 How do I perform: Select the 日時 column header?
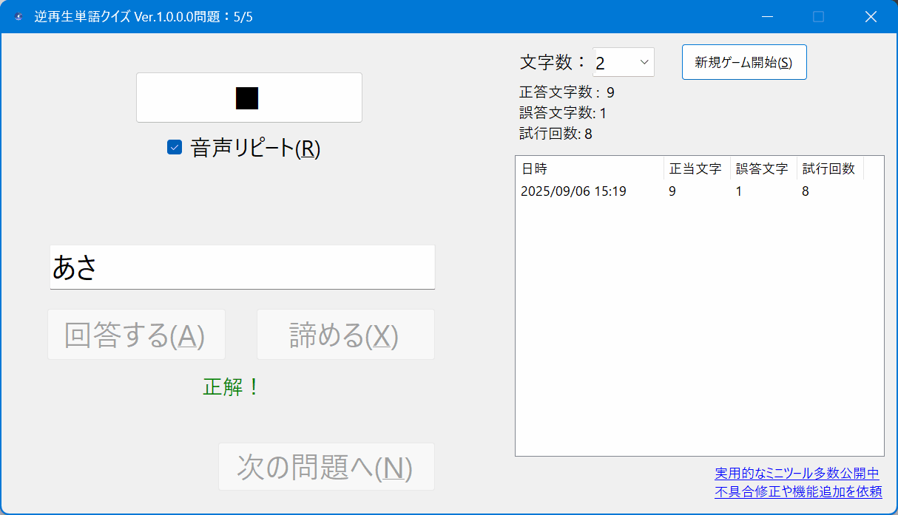coord(590,168)
